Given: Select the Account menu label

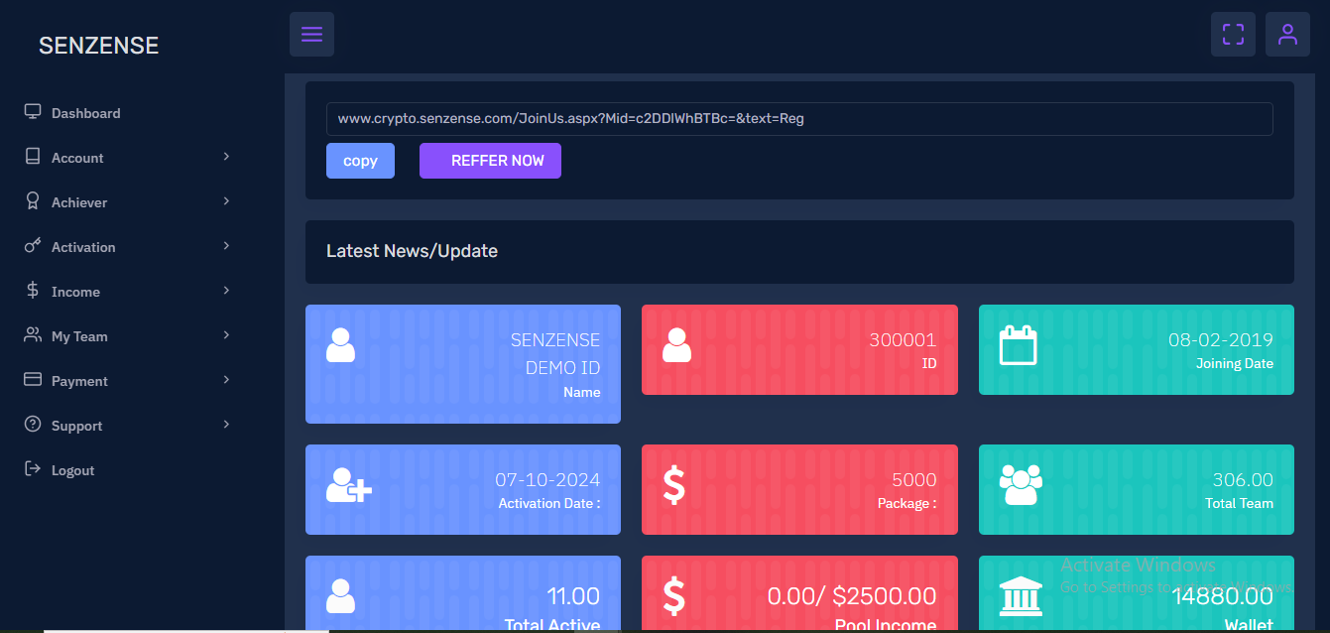Looking at the screenshot, I should coord(77,158).
